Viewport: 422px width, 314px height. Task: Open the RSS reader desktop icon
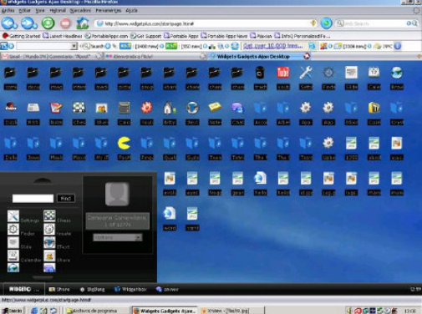[33, 108]
